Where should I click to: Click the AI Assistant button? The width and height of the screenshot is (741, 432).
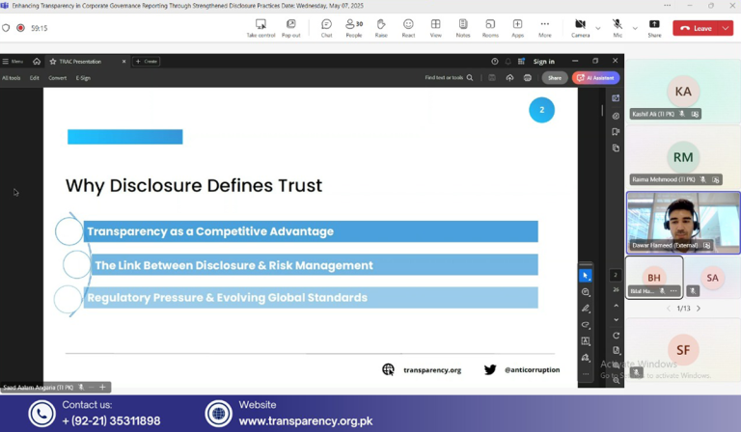coord(595,78)
